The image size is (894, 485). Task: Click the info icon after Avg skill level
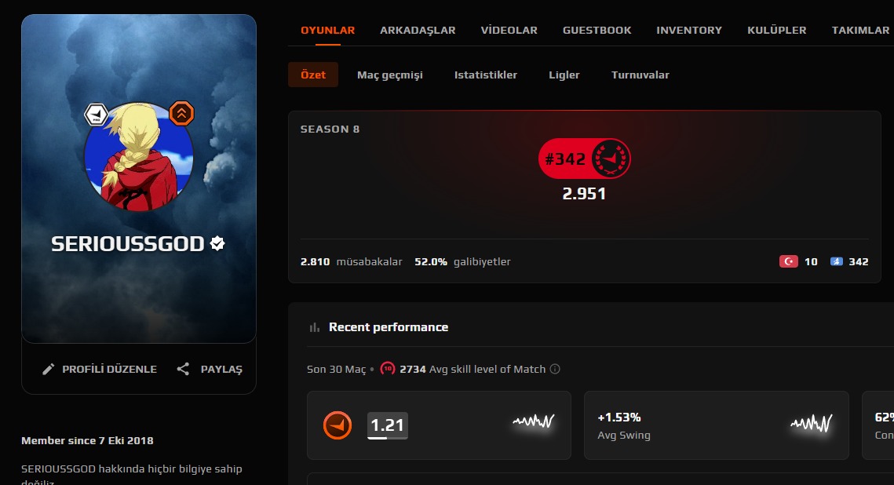[x=555, y=369]
